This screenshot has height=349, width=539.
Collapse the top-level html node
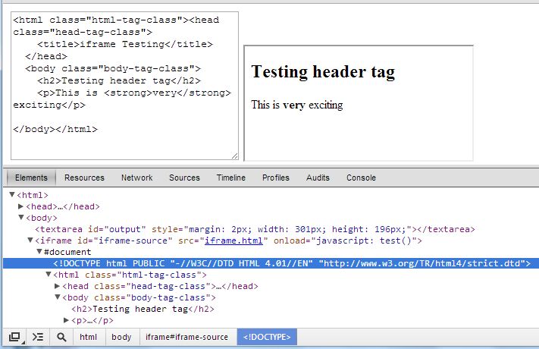(12, 195)
